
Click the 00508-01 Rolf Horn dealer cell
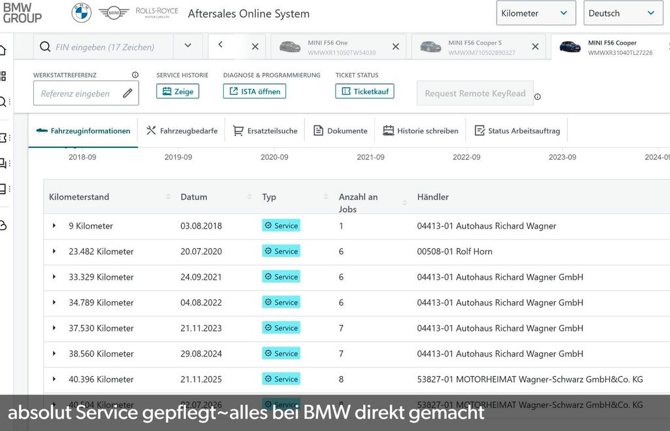click(x=455, y=252)
